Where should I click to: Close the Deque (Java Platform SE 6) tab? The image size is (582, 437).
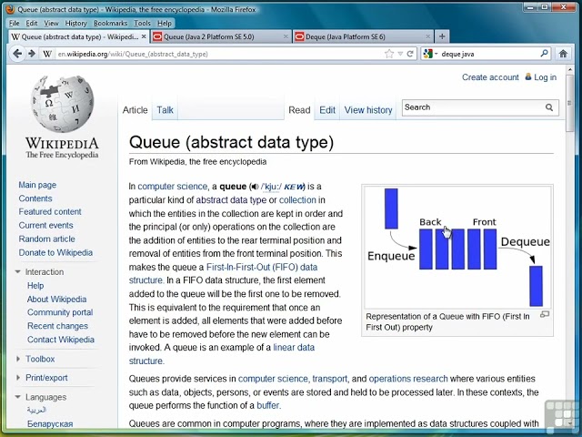(x=427, y=36)
